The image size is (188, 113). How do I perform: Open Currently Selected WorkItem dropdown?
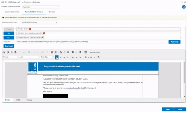[41, 7]
